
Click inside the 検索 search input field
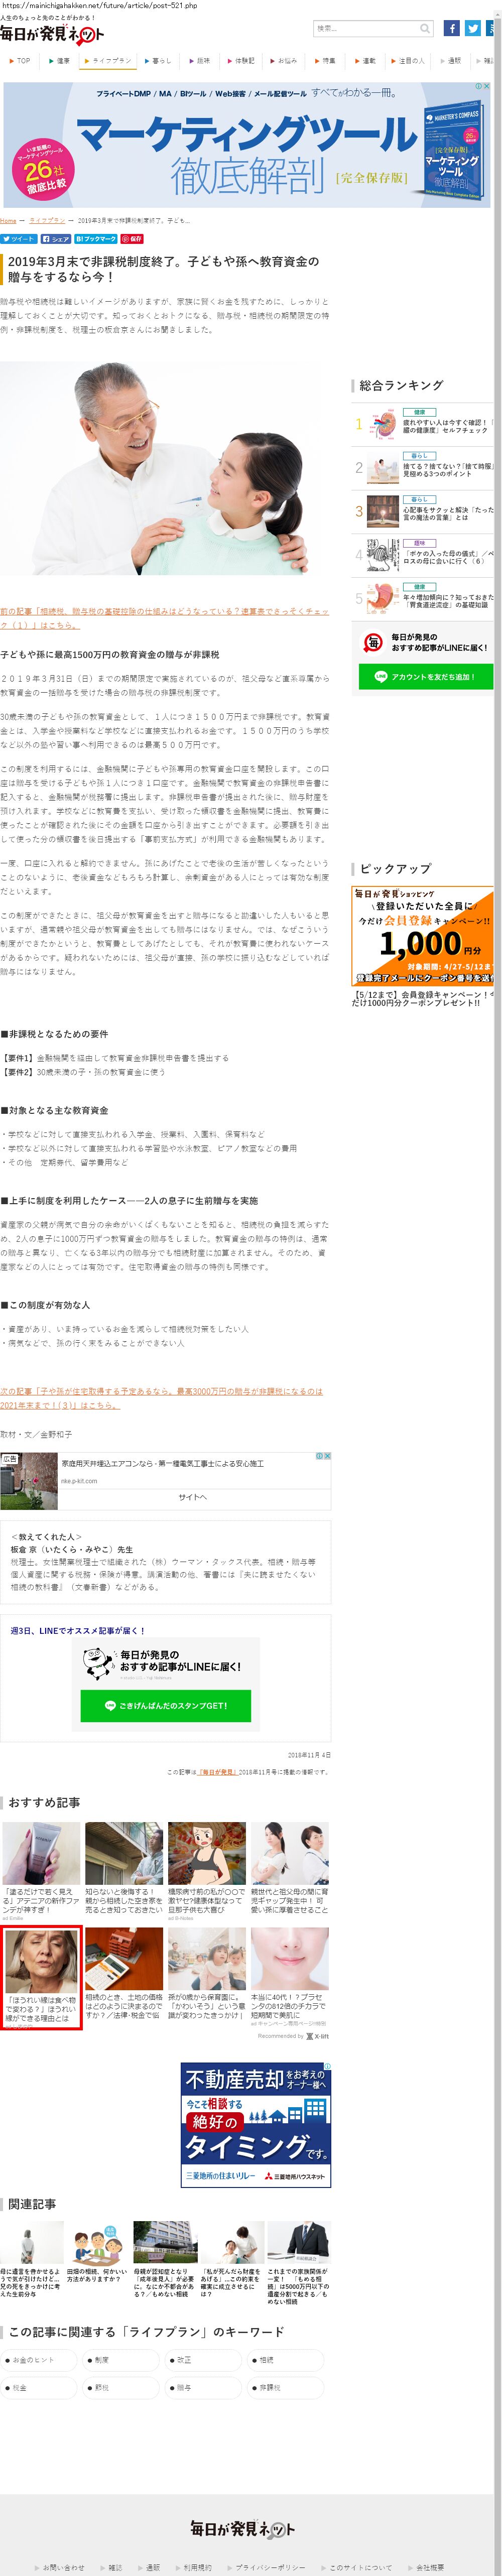[365, 29]
